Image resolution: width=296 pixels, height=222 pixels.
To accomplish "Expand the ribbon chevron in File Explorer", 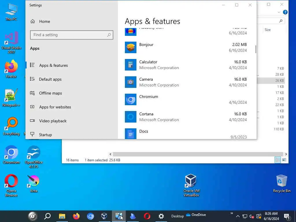I will (x=279, y=12).
